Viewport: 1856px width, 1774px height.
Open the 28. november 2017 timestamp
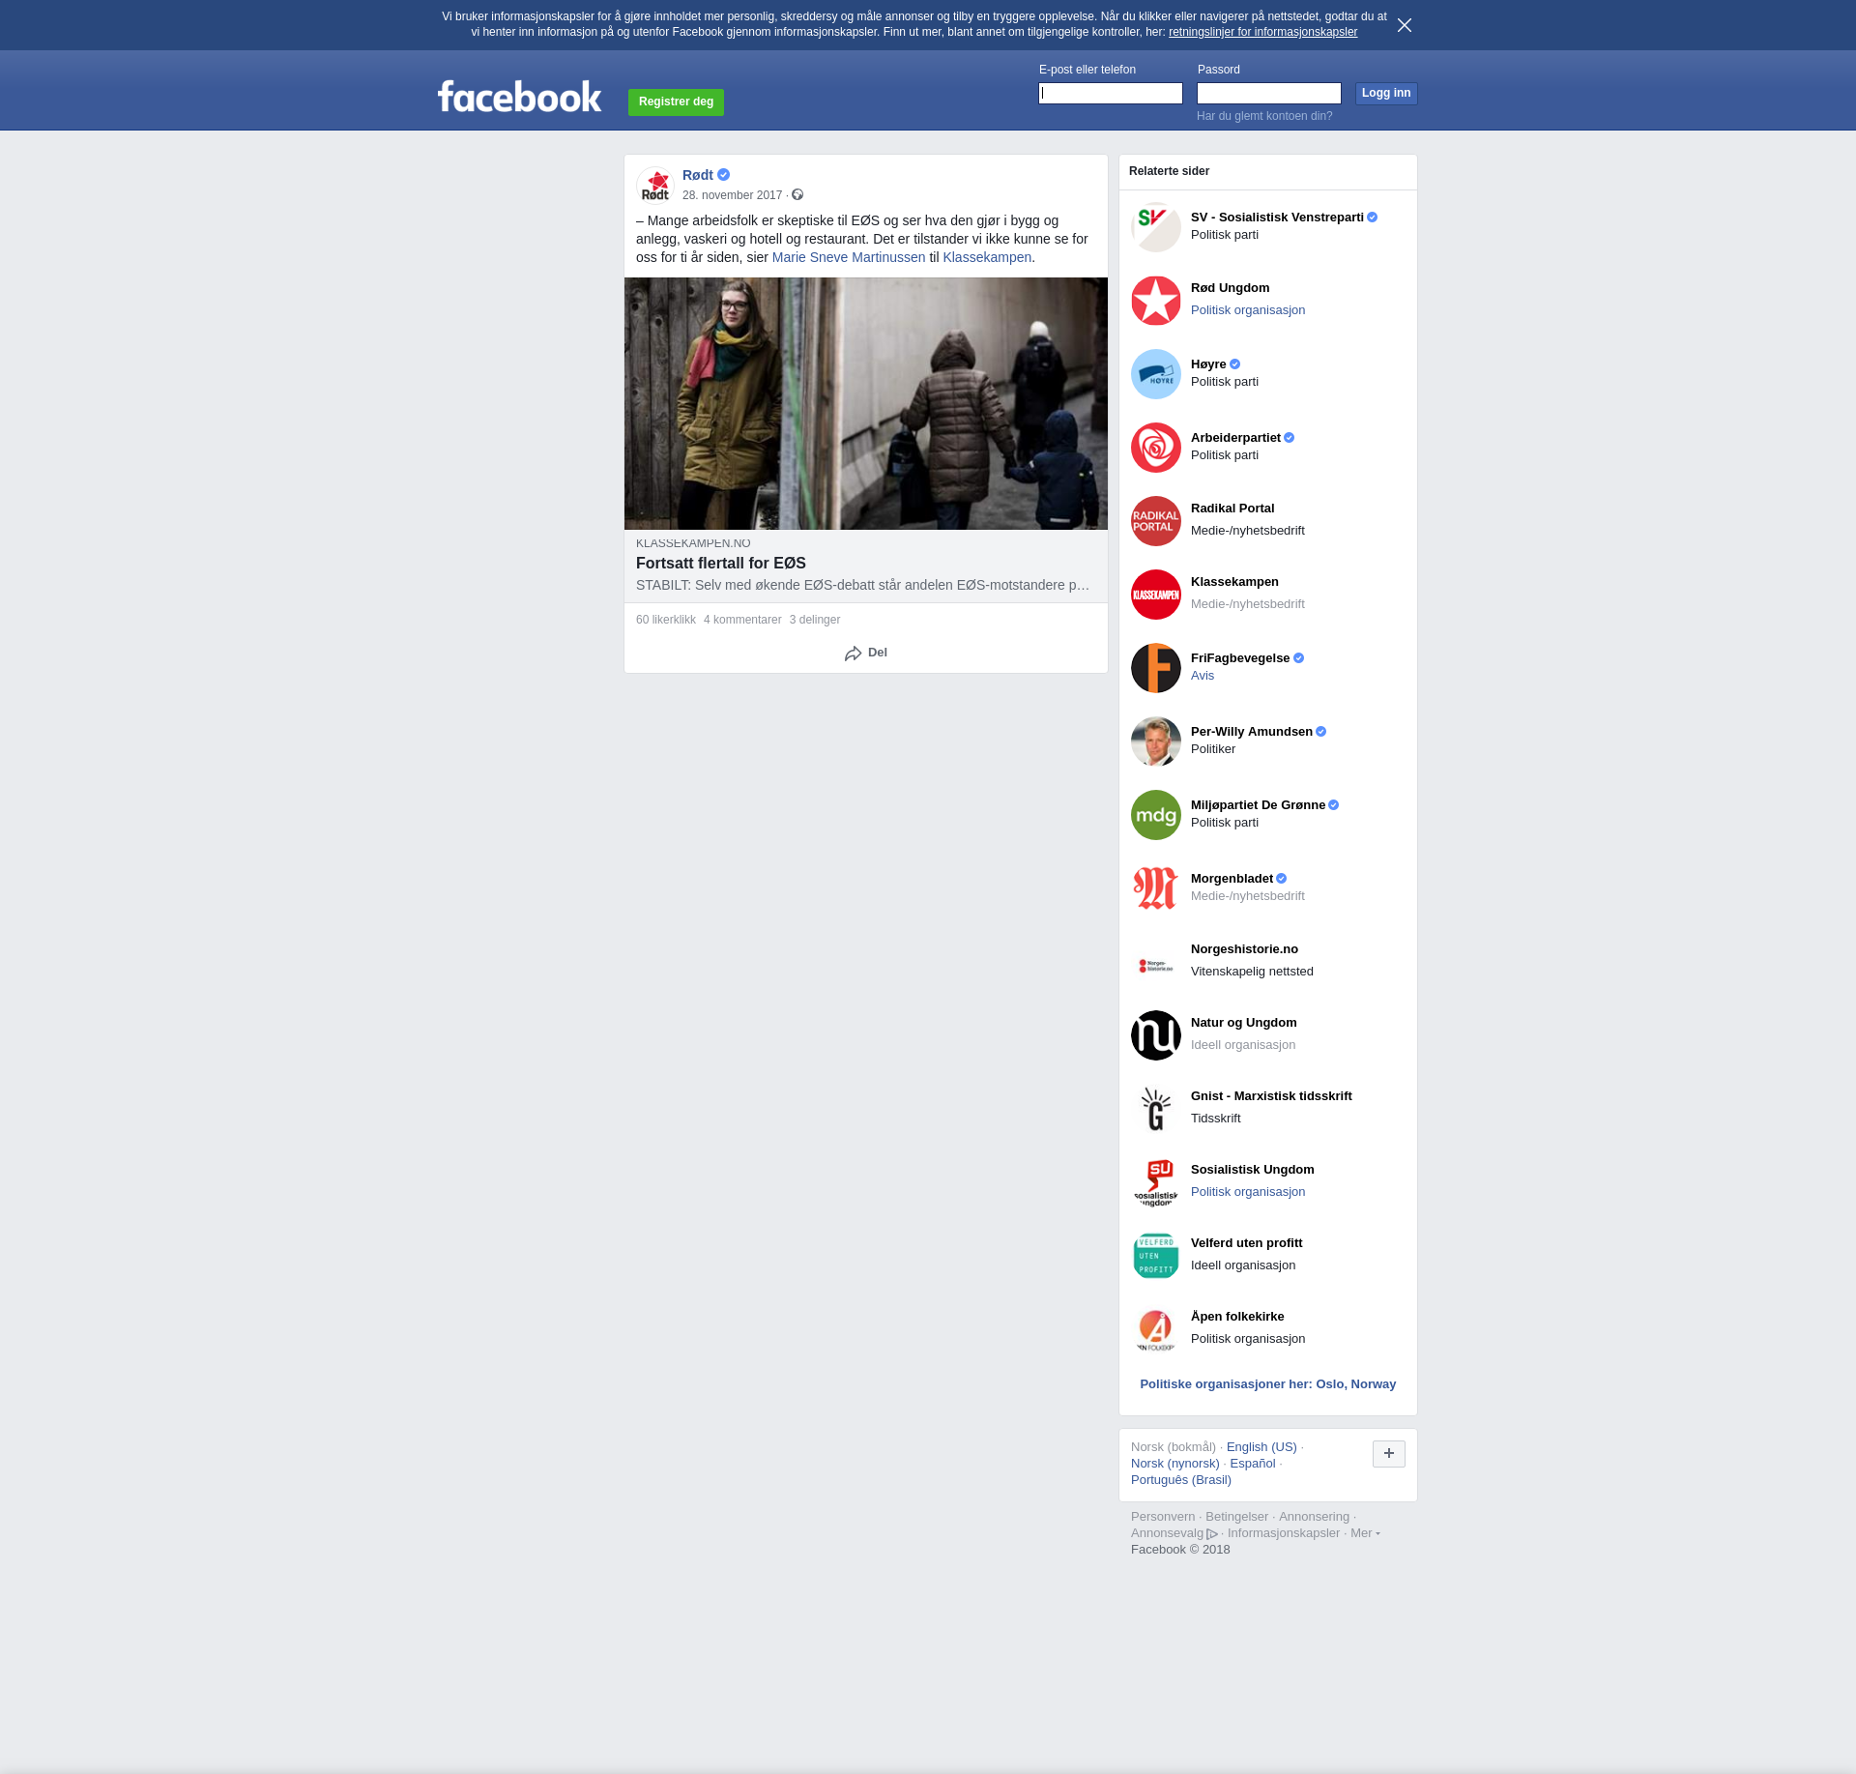tap(732, 195)
